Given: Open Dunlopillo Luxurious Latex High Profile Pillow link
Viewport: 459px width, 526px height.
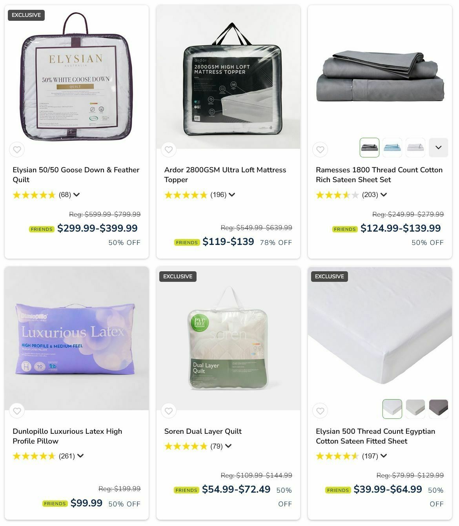Looking at the screenshot, I should click(67, 436).
